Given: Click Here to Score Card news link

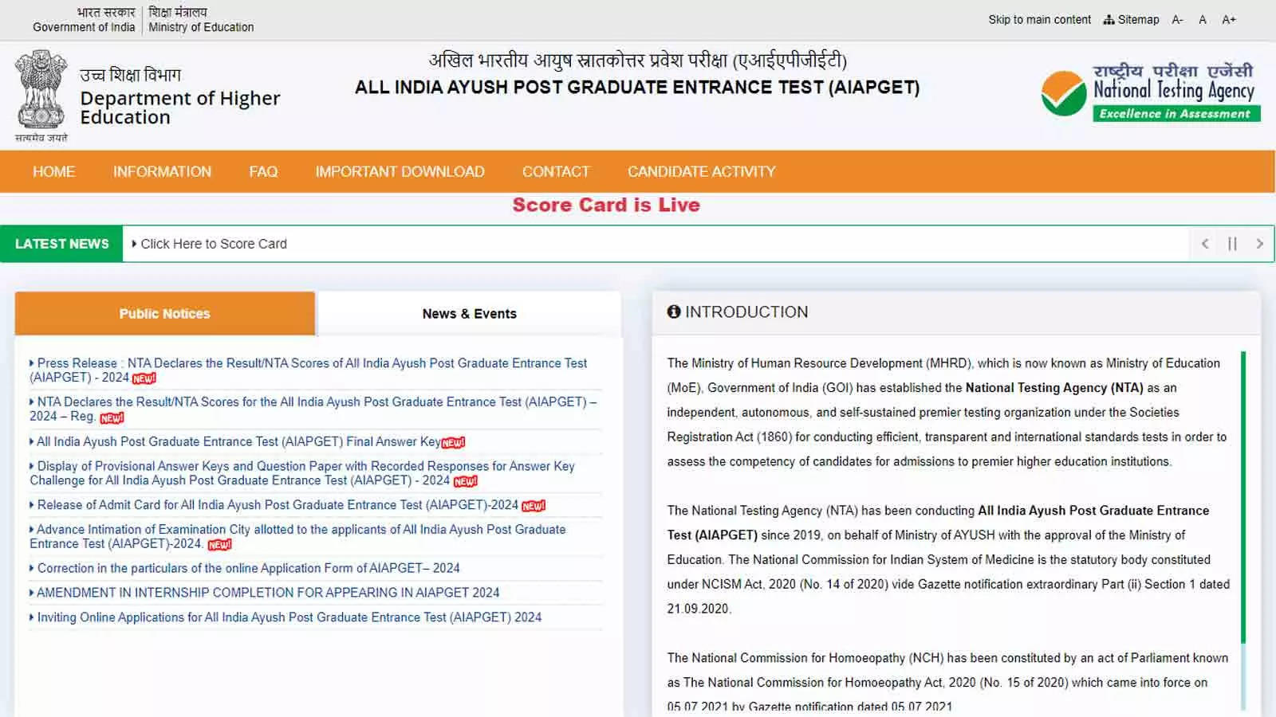Looking at the screenshot, I should tap(213, 244).
